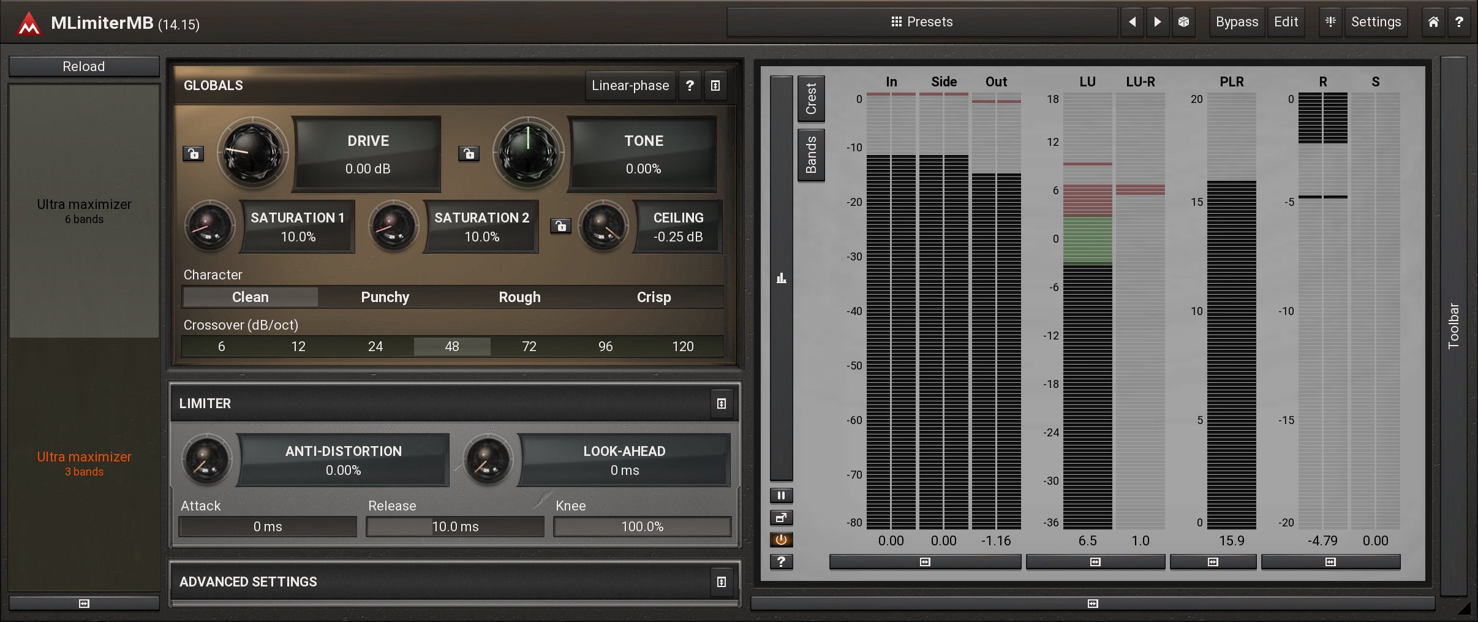This screenshot has width=1478, height=622.
Task: Expand the Advanced Settings panel
Action: [722, 582]
